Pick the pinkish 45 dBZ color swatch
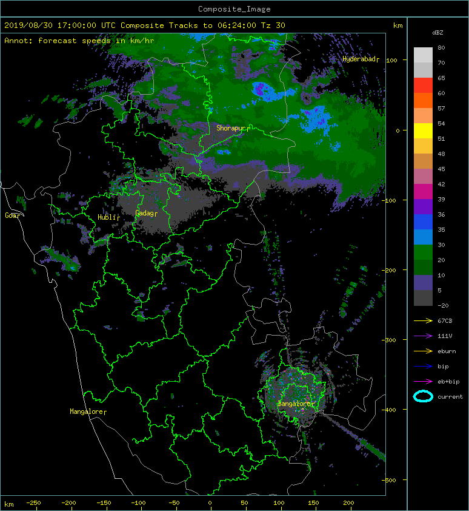The height and width of the screenshot is (511, 469). [423, 177]
